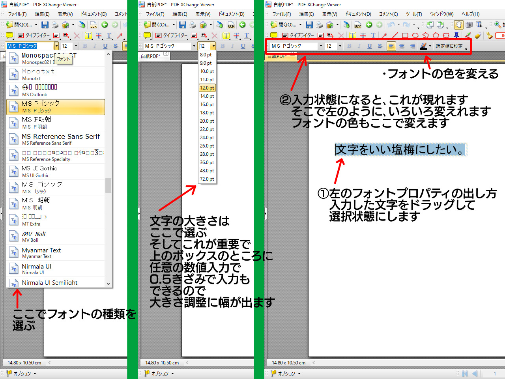This screenshot has height=379, width=505.
Task: Toggle right text alignment
Action: coord(412,46)
